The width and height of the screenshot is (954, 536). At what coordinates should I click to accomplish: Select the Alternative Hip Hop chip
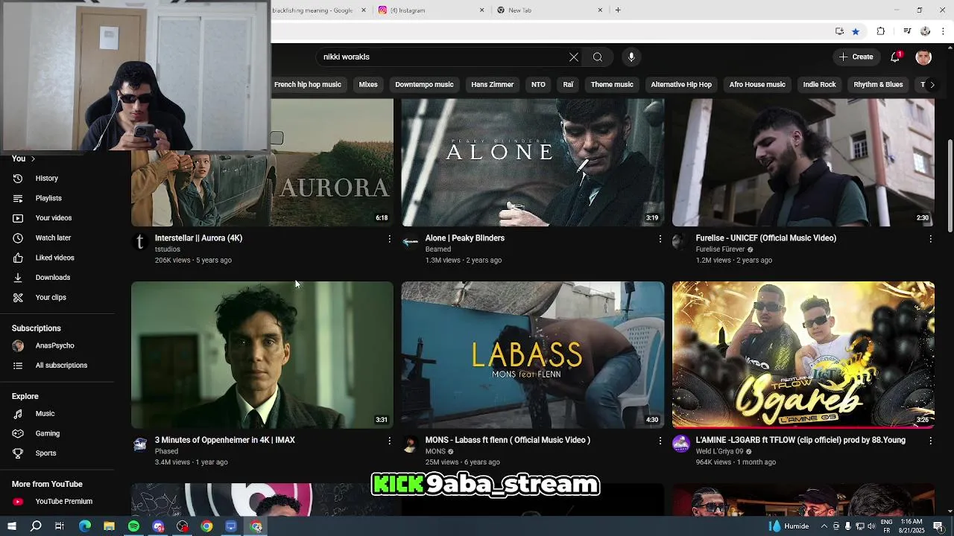681,85
